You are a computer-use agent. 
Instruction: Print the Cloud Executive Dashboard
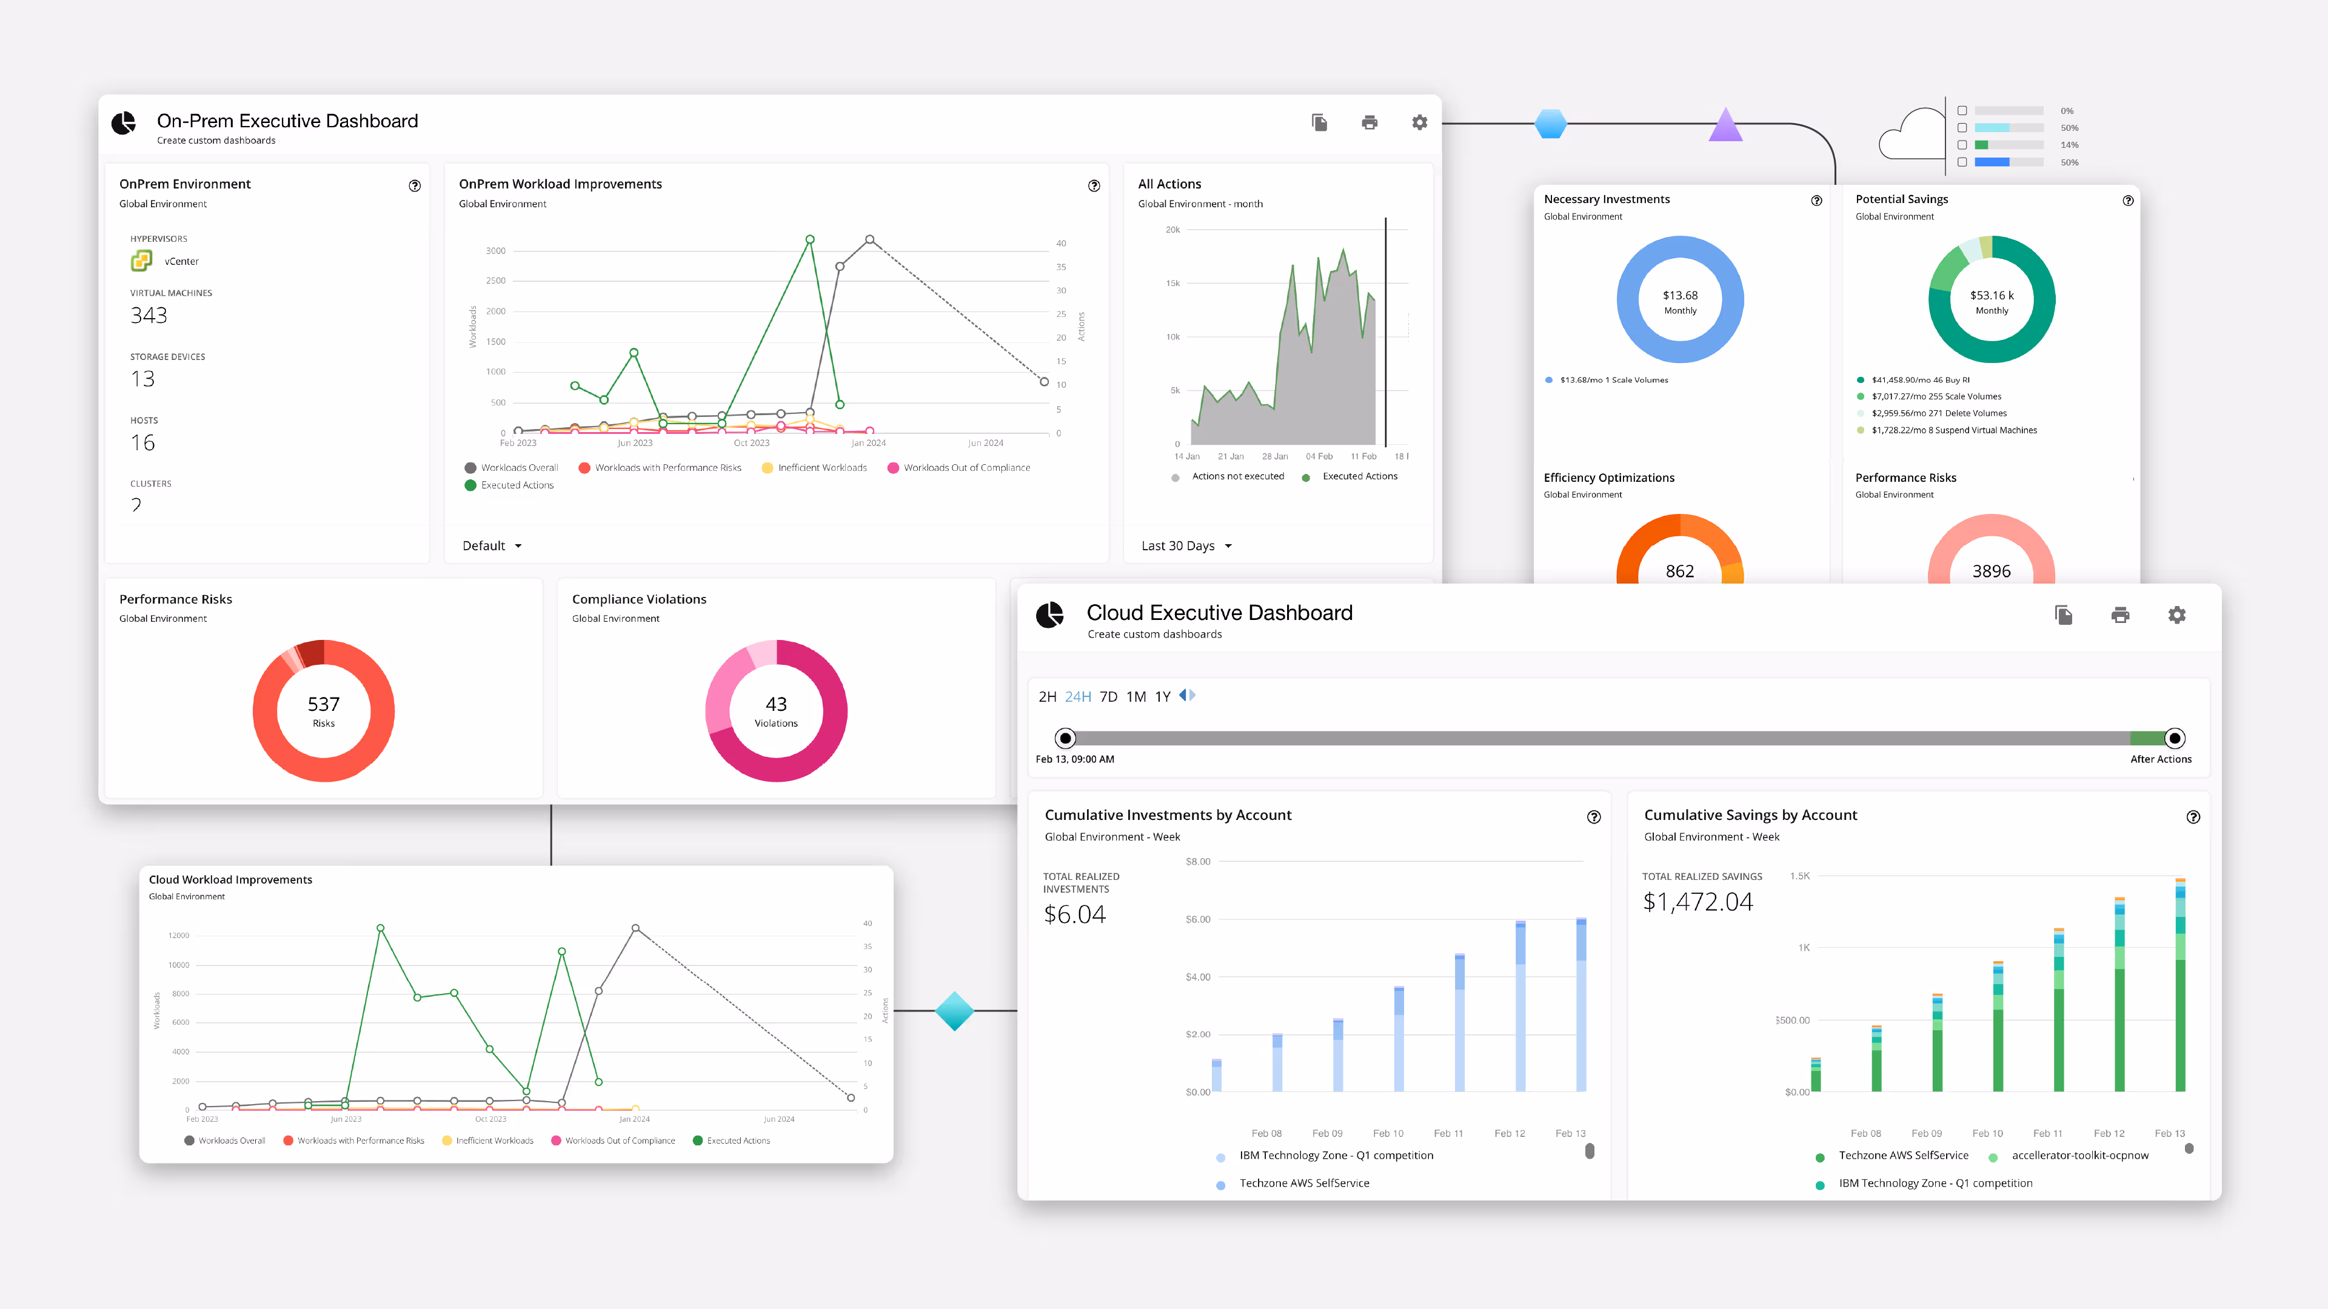coord(2120,615)
